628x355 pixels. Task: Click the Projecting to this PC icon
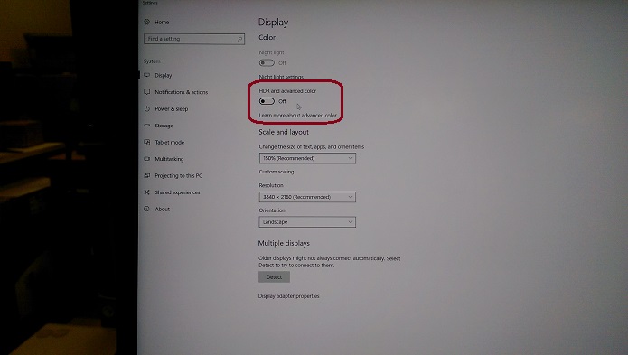coord(147,176)
